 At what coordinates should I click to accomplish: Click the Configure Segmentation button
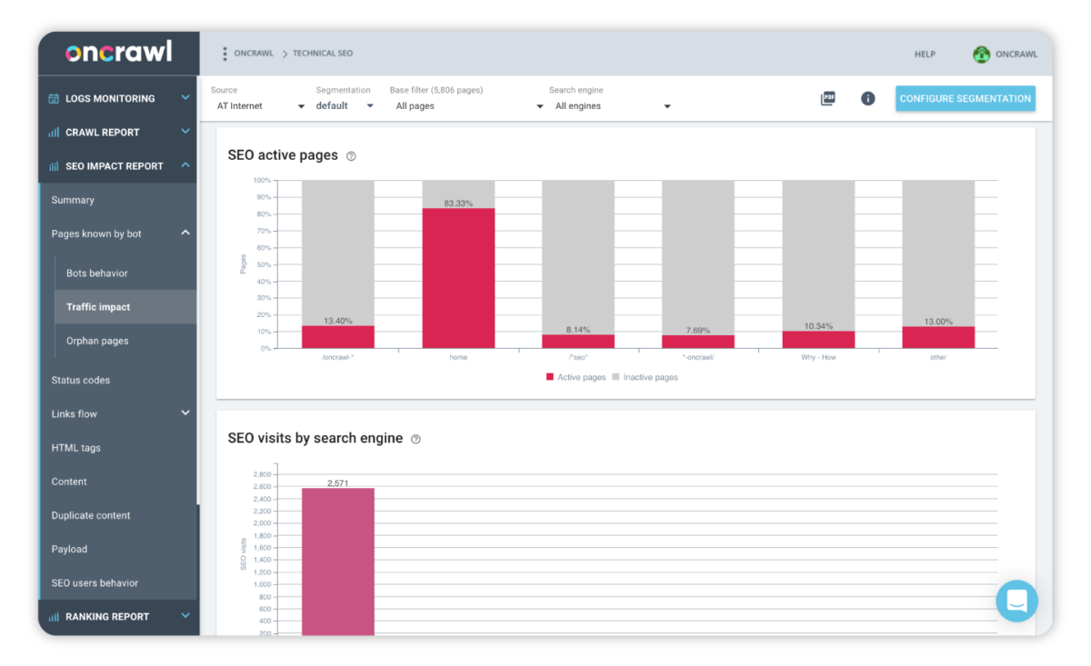pos(965,98)
